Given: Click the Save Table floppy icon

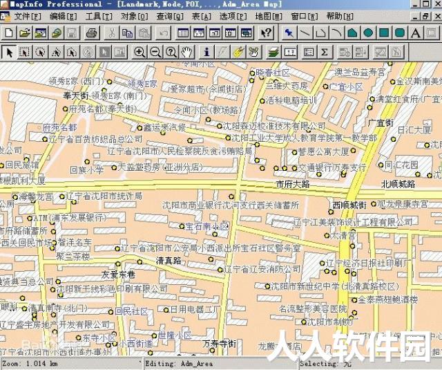Looking at the screenshot, I should pyautogui.click(x=72, y=33).
